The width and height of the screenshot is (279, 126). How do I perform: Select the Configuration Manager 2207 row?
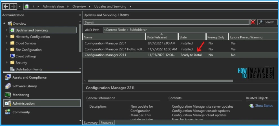[x=181, y=43]
